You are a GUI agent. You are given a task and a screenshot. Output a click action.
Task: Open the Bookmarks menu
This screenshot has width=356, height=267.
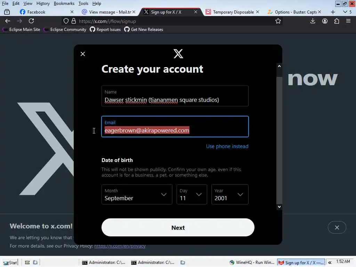tap(64, 3)
